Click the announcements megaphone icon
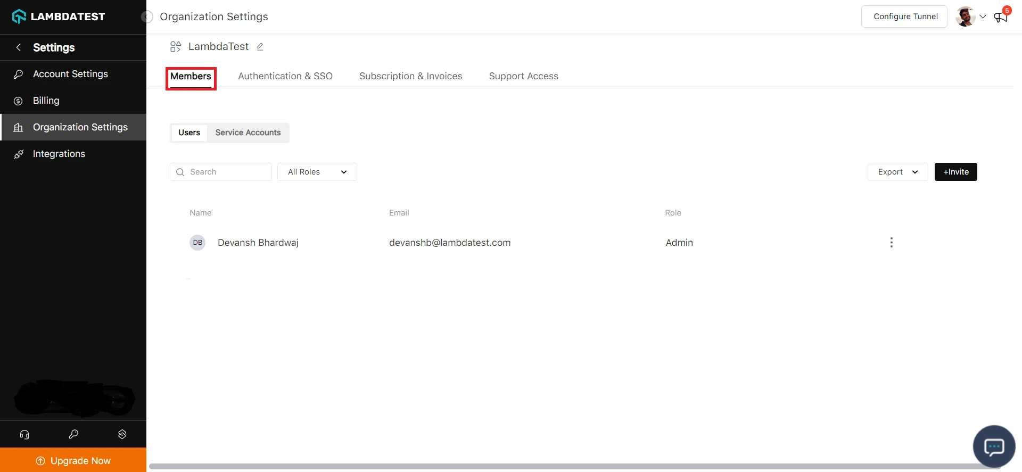 tap(1001, 18)
